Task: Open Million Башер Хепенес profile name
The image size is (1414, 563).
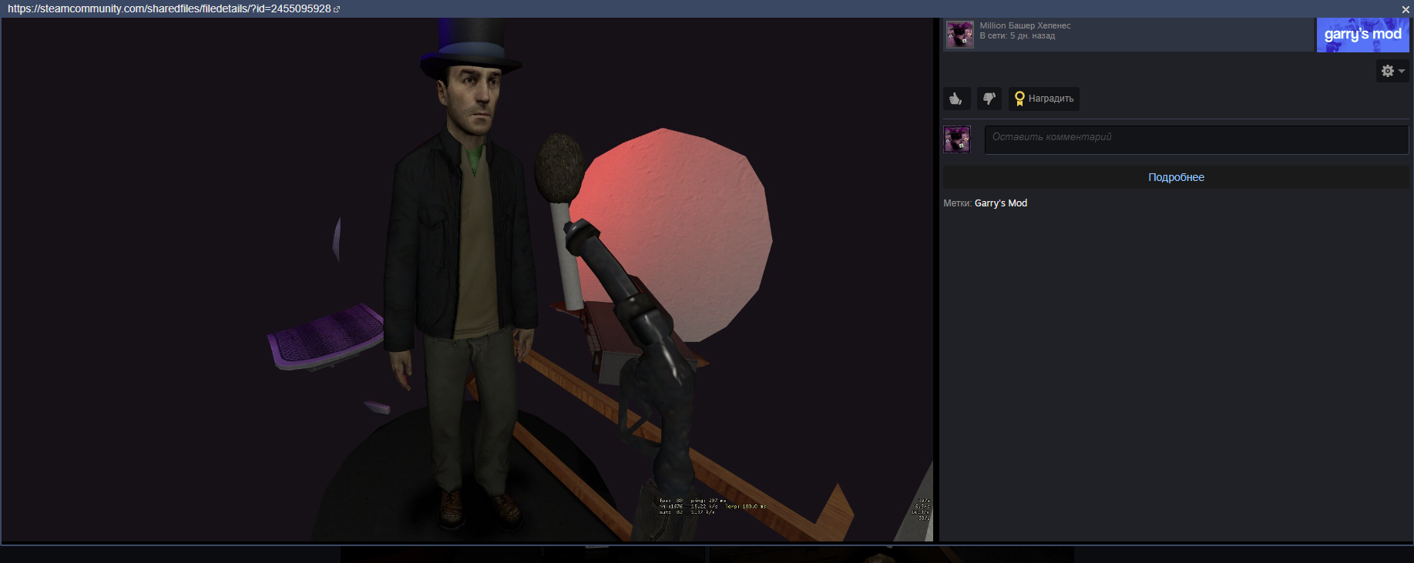Action: point(1025,25)
